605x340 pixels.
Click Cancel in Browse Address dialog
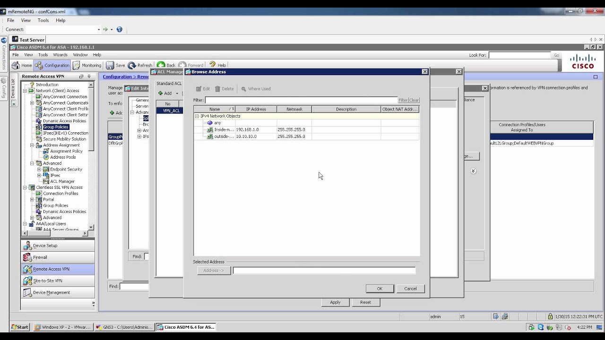point(410,289)
